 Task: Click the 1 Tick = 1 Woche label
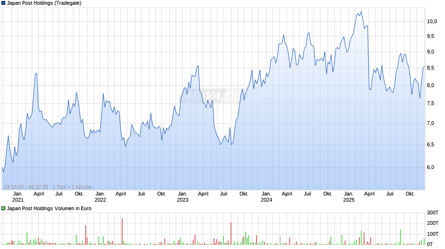tap(72, 187)
